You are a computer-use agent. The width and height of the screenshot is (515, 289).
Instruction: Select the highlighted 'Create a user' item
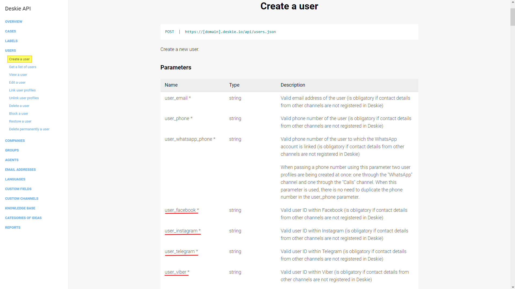pyautogui.click(x=19, y=59)
